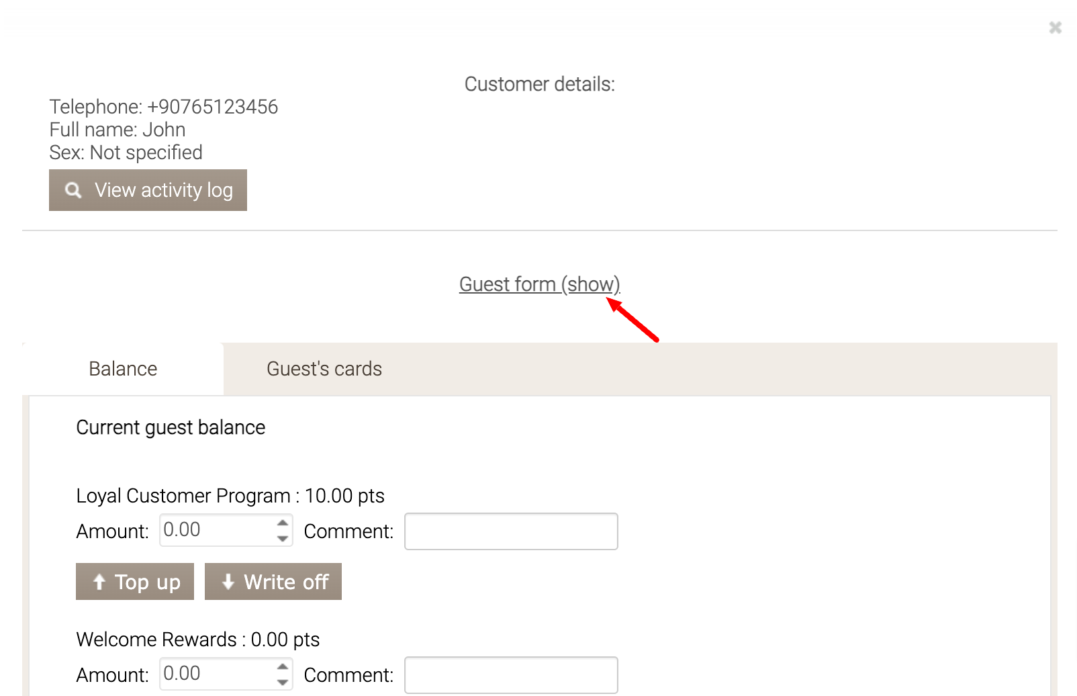1077x696 pixels.
Task: Show the Guest form
Action: pyautogui.click(x=539, y=284)
